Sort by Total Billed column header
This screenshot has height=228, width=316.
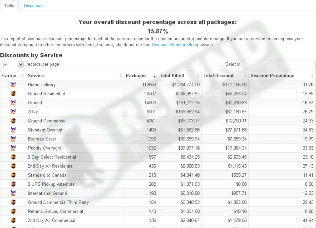click(x=179, y=76)
